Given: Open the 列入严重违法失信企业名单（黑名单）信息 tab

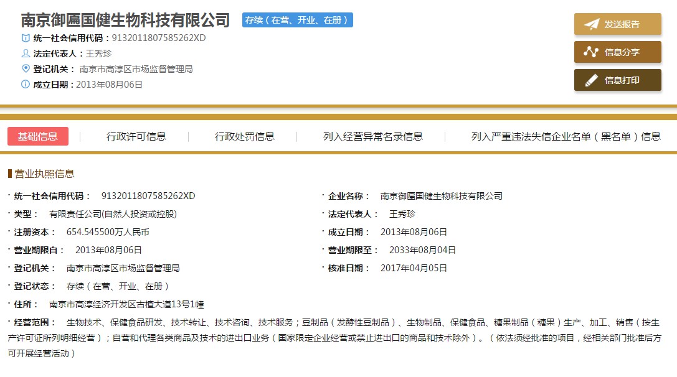Looking at the screenshot, I should click(566, 137).
